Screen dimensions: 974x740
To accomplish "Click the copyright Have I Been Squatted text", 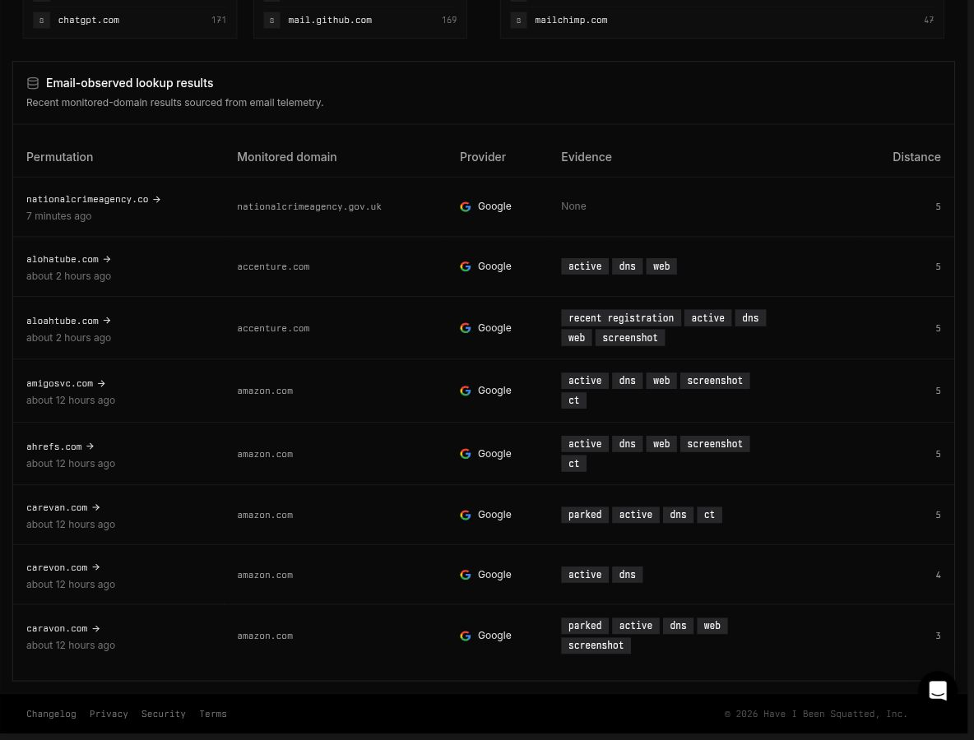I will click(815, 714).
